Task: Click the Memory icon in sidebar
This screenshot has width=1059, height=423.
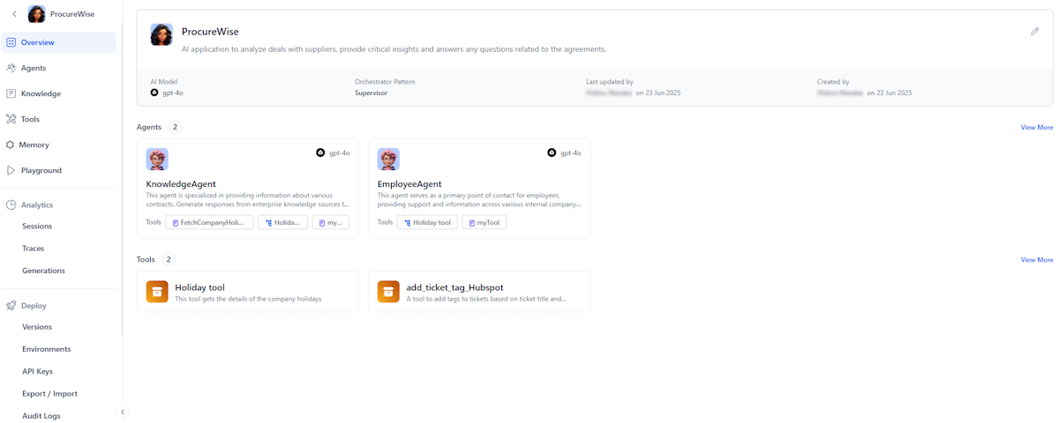Action: (x=11, y=145)
